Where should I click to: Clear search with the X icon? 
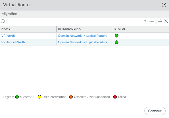166,21
